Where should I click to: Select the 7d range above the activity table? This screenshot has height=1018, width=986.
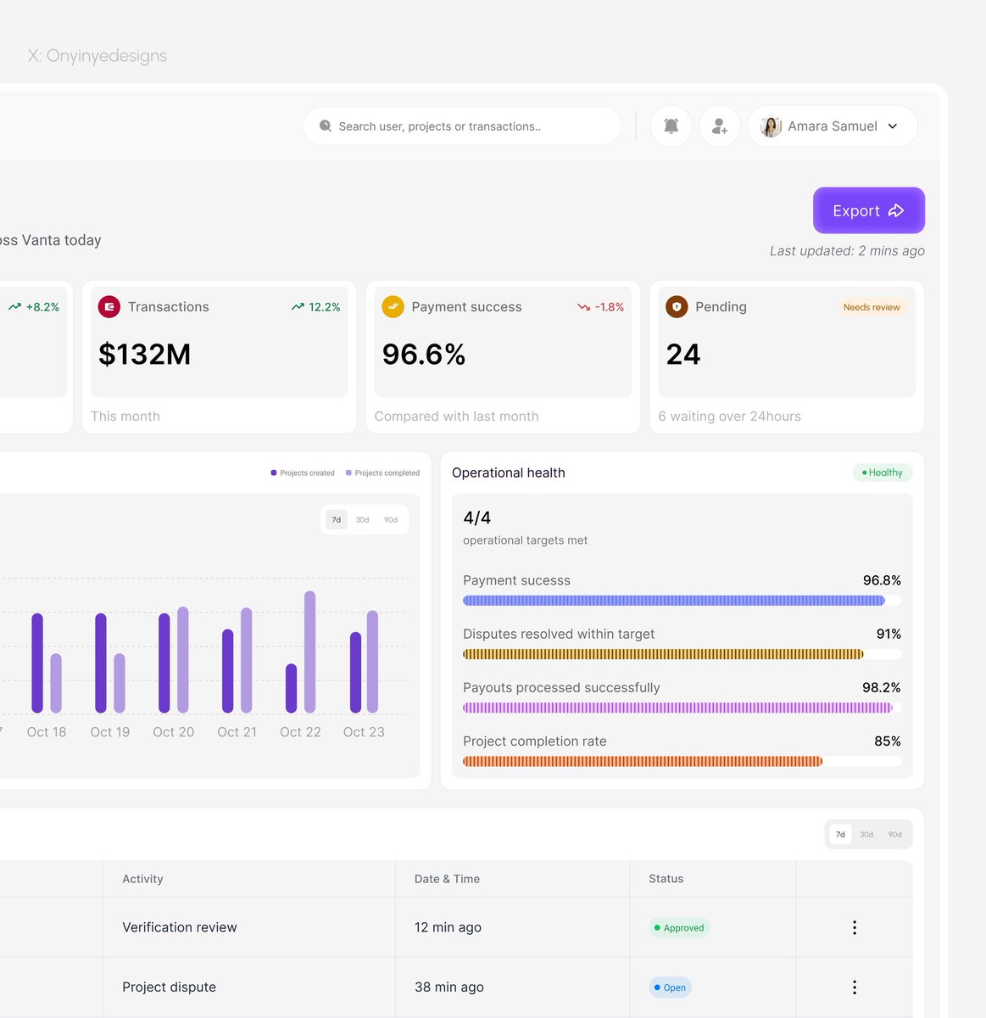pyautogui.click(x=840, y=835)
